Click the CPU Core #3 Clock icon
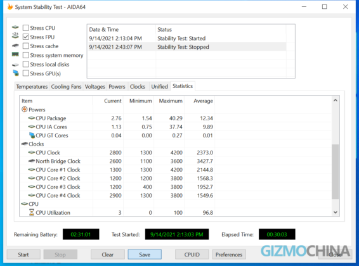The width and height of the screenshot is (359, 266). click(32, 187)
